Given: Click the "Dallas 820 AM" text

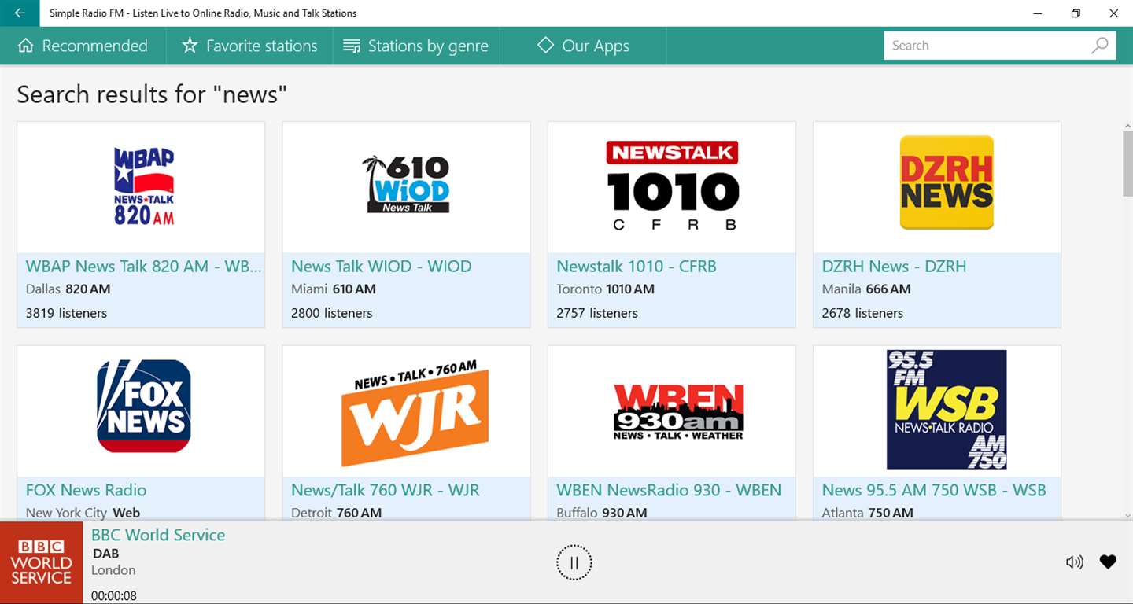Looking at the screenshot, I should pyautogui.click(x=68, y=289).
